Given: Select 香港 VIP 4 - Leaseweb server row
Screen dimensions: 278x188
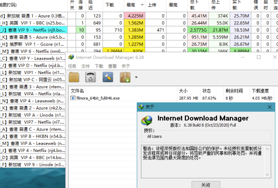Looking at the screenshot, I should pyautogui.click(x=33, y=101).
